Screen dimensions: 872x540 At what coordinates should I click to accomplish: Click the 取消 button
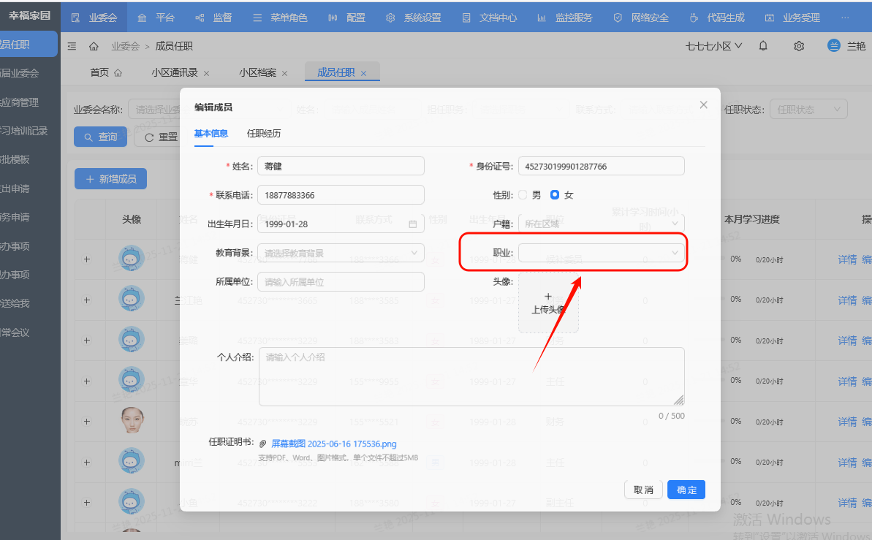click(643, 490)
